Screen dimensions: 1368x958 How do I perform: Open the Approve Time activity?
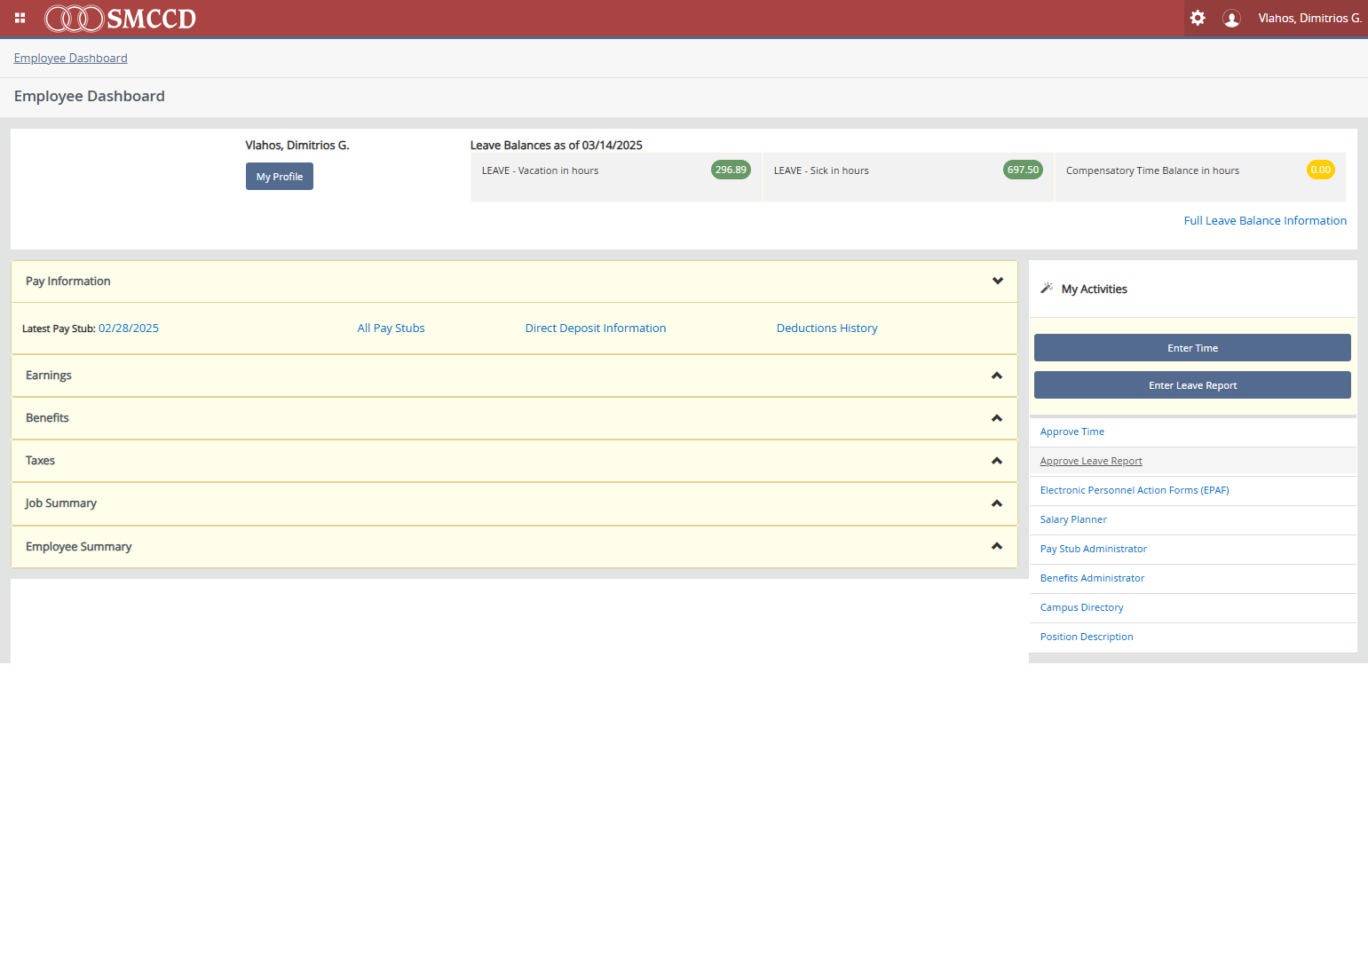pos(1072,431)
